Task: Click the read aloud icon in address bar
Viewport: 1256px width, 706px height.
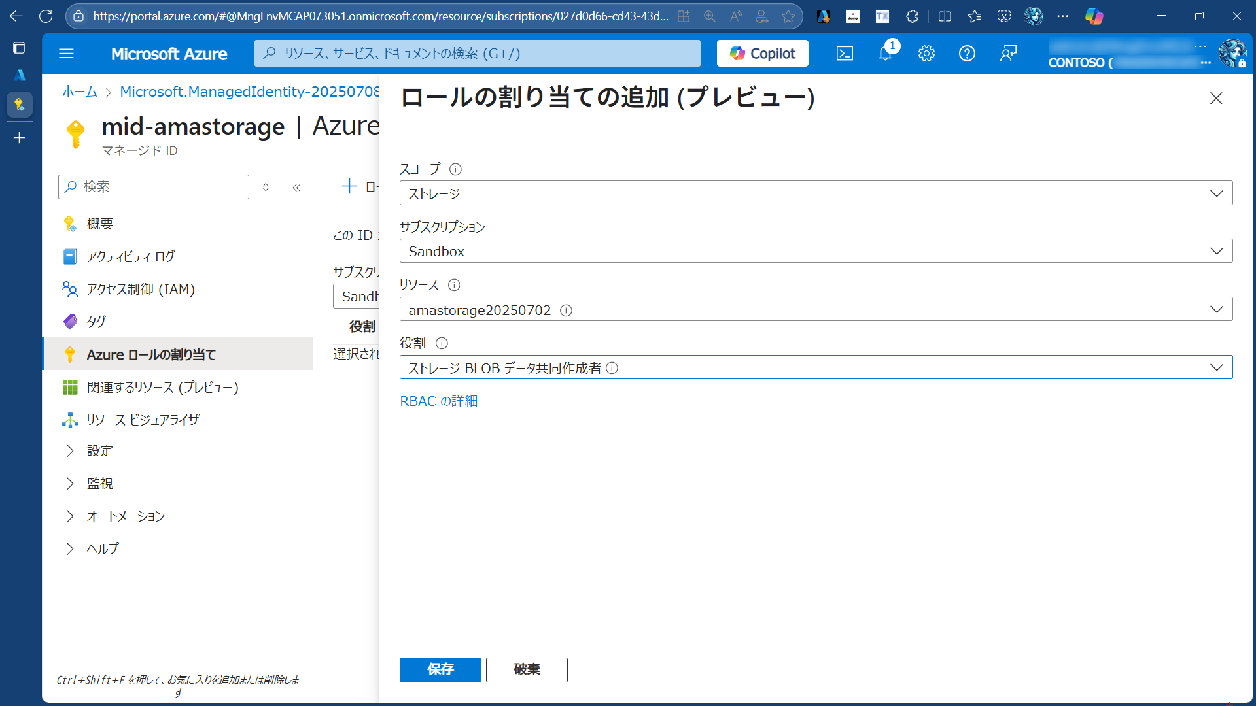Action: coord(736,16)
